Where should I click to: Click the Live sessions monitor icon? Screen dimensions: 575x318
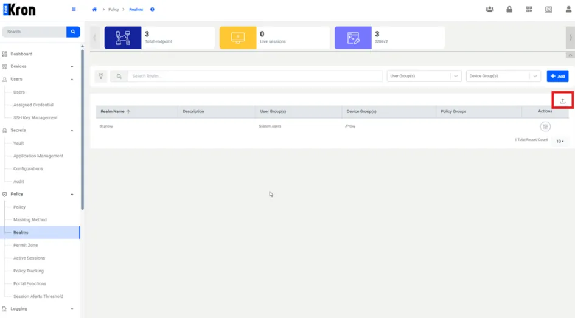click(238, 38)
